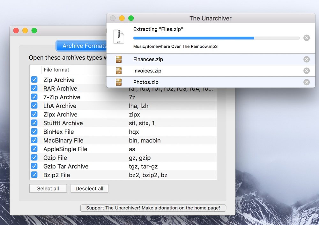Click the 'zipx' extension cell
The height and width of the screenshot is (225, 319).
135,115
